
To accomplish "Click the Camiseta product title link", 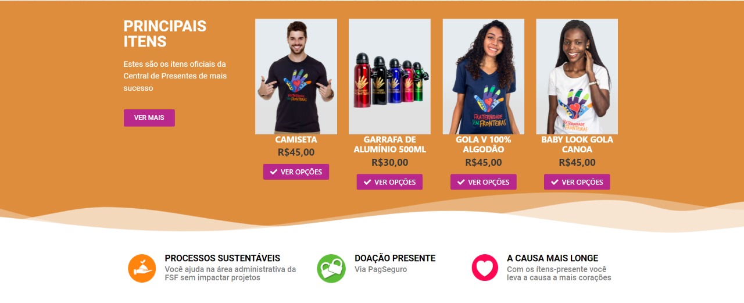I will click(x=296, y=140).
